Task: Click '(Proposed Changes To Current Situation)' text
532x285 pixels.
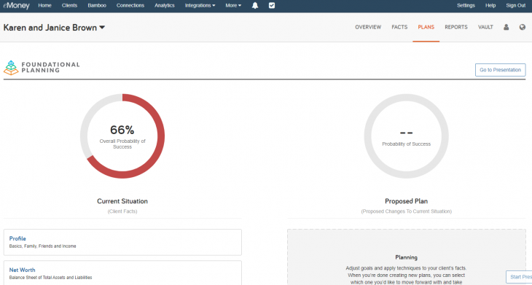Action: click(406, 211)
